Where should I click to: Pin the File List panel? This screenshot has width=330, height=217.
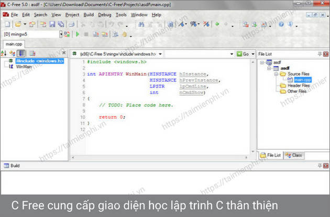coord(319,53)
